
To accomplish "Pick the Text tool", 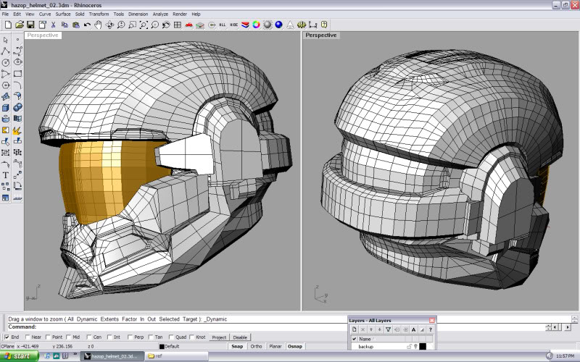I will coord(6,175).
